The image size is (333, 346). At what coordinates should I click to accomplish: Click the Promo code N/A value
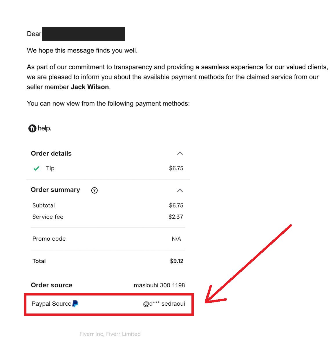point(176,239)
